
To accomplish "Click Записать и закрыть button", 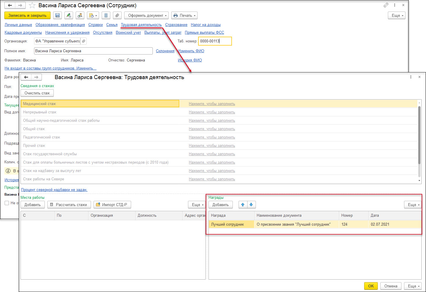I will (x=27, y=16).
